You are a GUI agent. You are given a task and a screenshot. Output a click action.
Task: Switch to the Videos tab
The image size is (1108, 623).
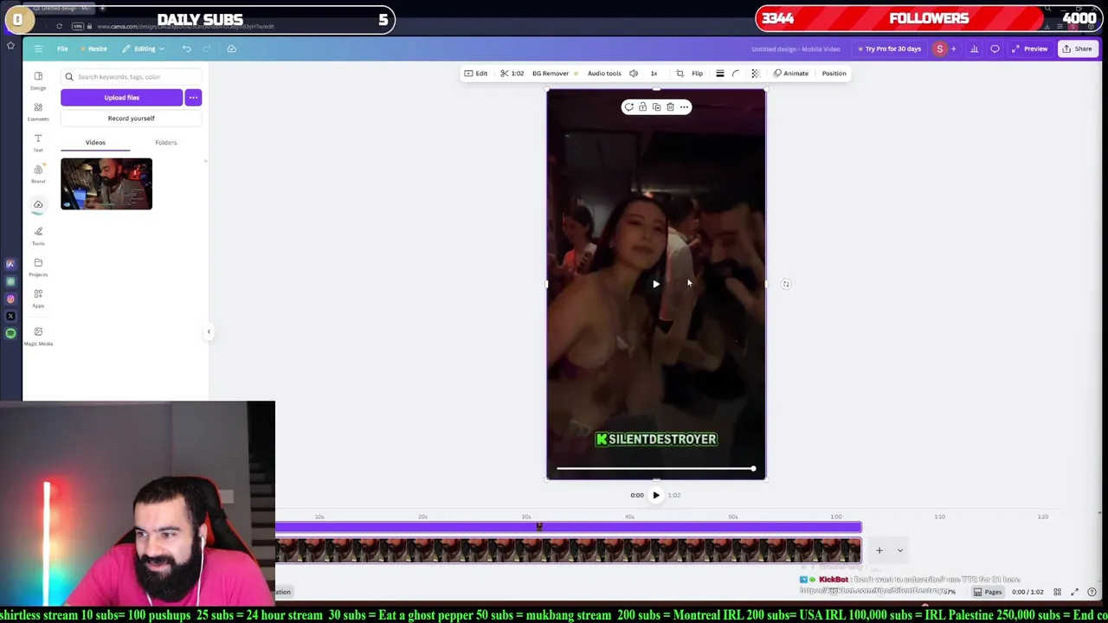coord(95,142)
